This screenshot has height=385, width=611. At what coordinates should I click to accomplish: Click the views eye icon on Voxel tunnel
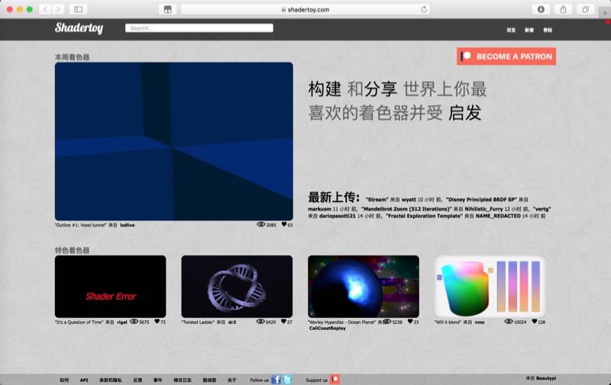click(261, 224)
